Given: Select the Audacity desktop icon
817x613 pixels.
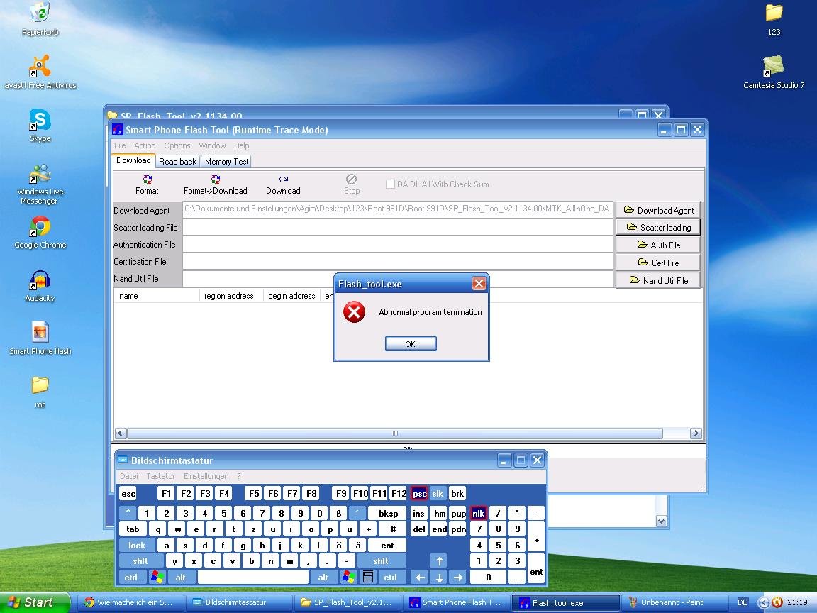Looking at the screenshot, I should pyautogui.click(x=40, y=286).
